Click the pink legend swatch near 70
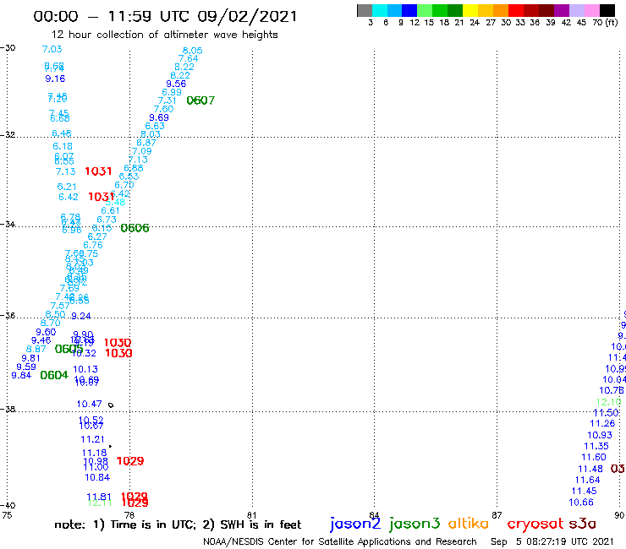This screenshot has height=549, width=626. 591,10
